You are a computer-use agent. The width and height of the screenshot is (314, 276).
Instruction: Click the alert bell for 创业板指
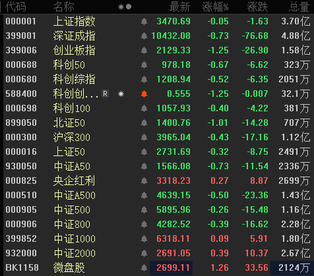coord(144,51)
